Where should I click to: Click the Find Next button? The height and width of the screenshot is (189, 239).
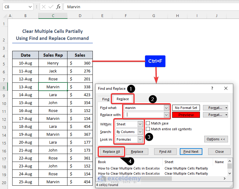(x=191, y=152)
